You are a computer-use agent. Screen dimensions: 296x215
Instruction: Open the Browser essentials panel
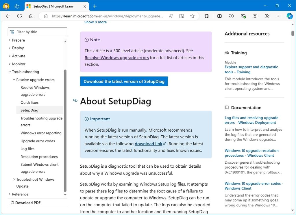243,16
